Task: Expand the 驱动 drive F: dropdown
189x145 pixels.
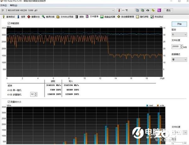Action: coord(179,35)
